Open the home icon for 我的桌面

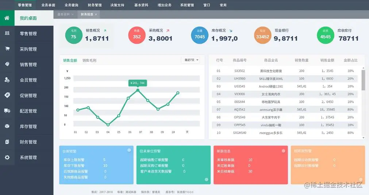pyautogui.click(x=7, y=18)
